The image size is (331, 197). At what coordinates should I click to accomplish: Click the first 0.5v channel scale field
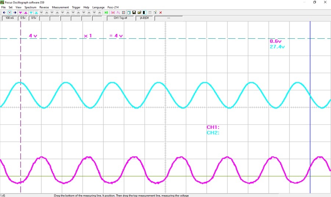pyautogui.click(x=23, y=18)
